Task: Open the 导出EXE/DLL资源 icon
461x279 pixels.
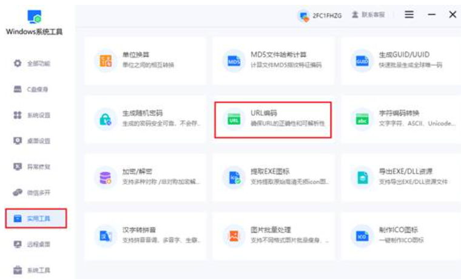Action: 362,178
